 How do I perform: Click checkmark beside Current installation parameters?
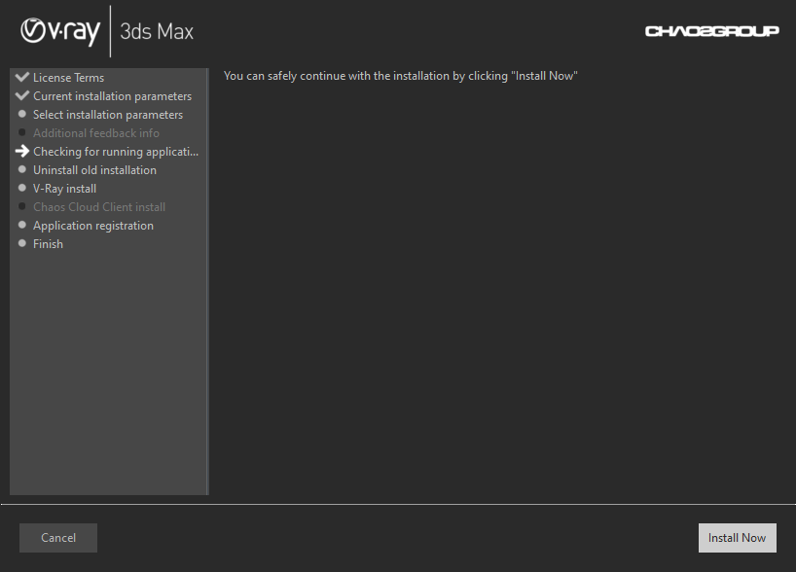point(21,95)
